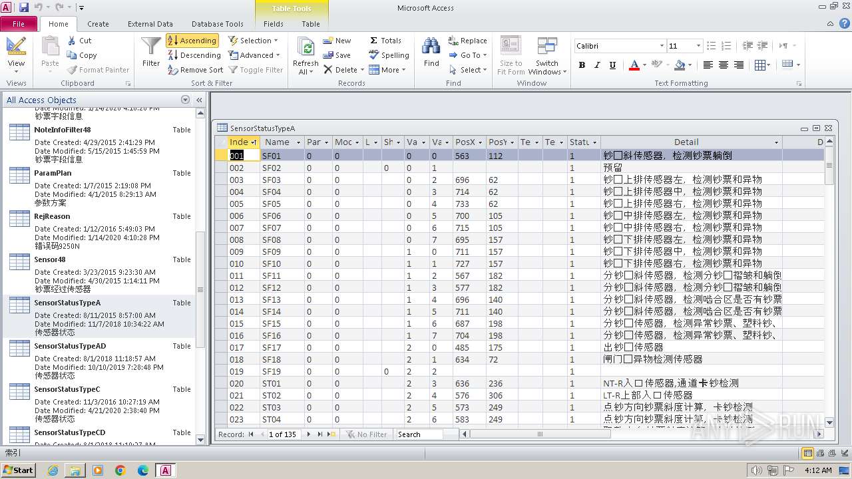The height and width of the screenshot is (479, 852).
Task: Open Switch Windows menu
Action: click(547, 56)
